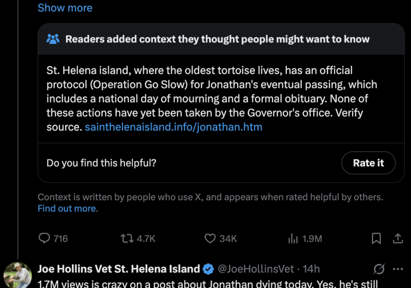Expand the post with Show more

click(65, 8)
